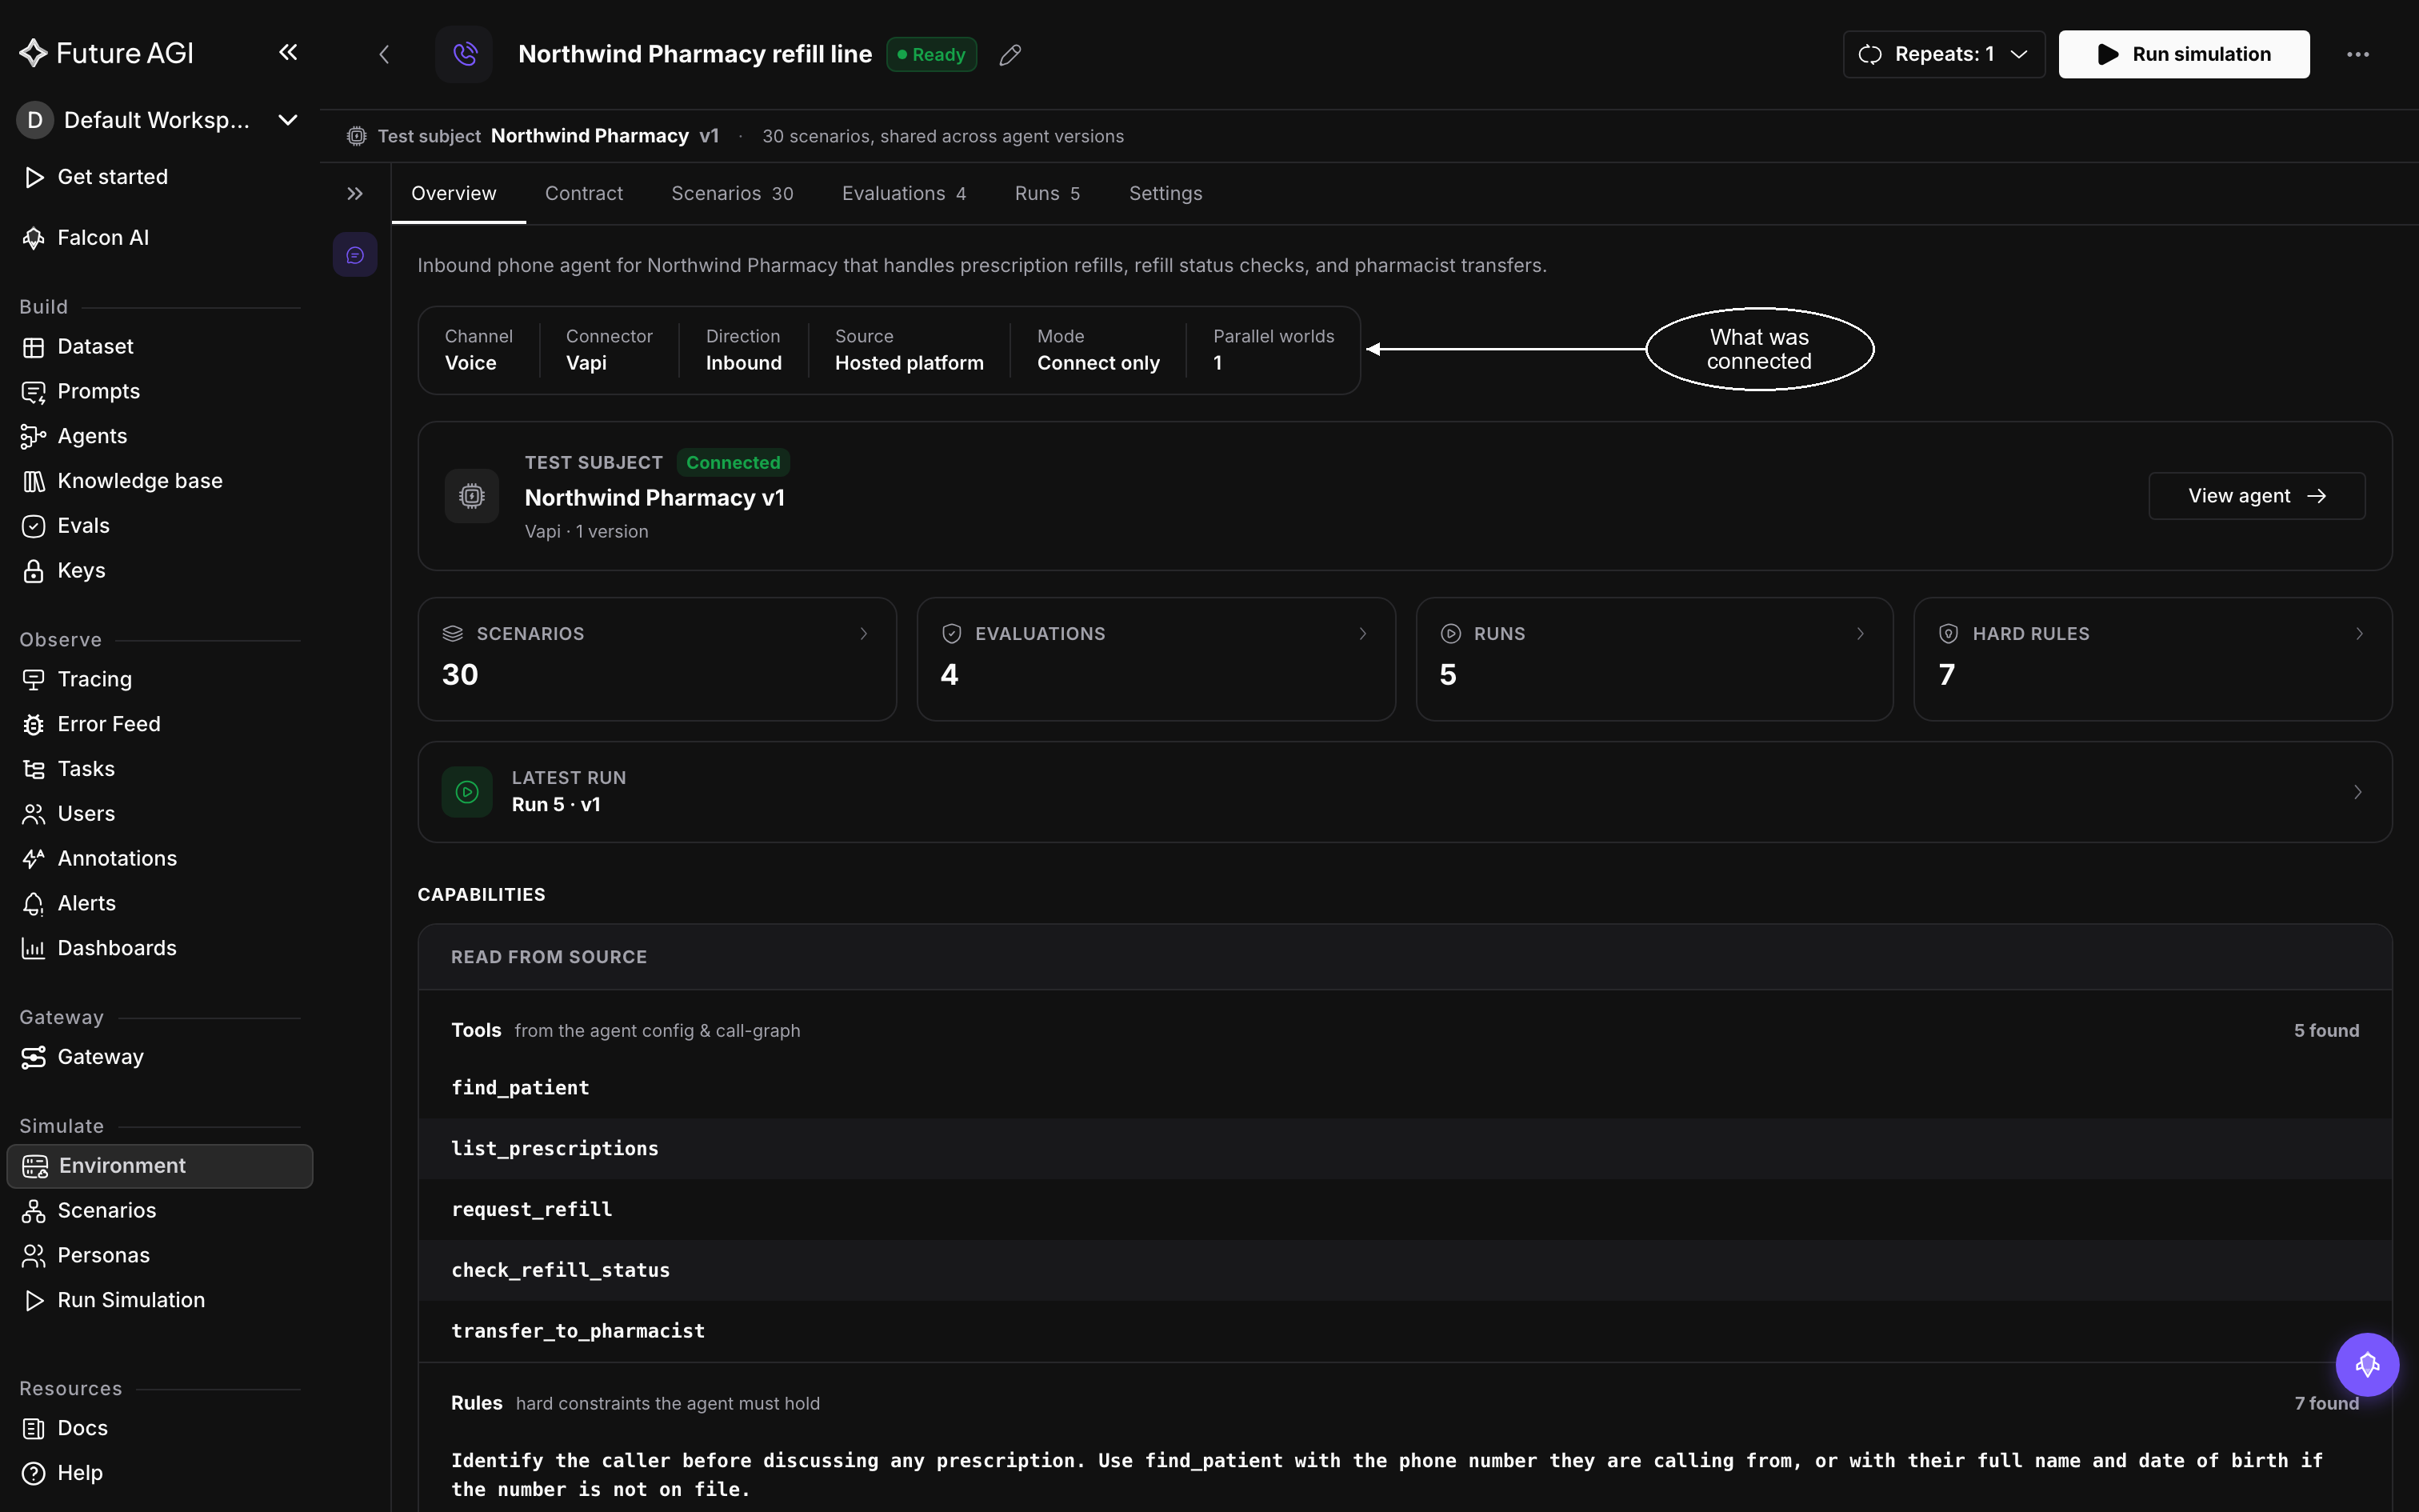Switch to the Contract tab
The image size is (2419, 1512).
click(x=584, y=194)
